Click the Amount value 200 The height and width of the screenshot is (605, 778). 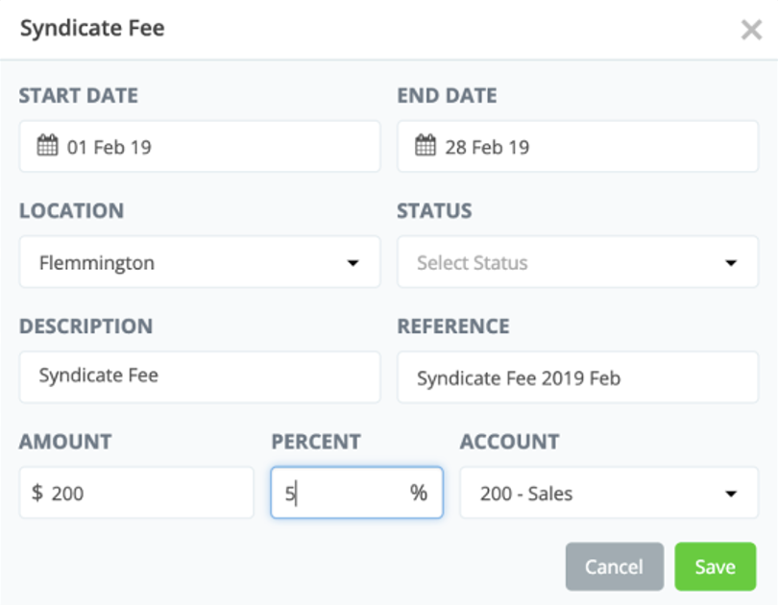click(x=67, y=495)
